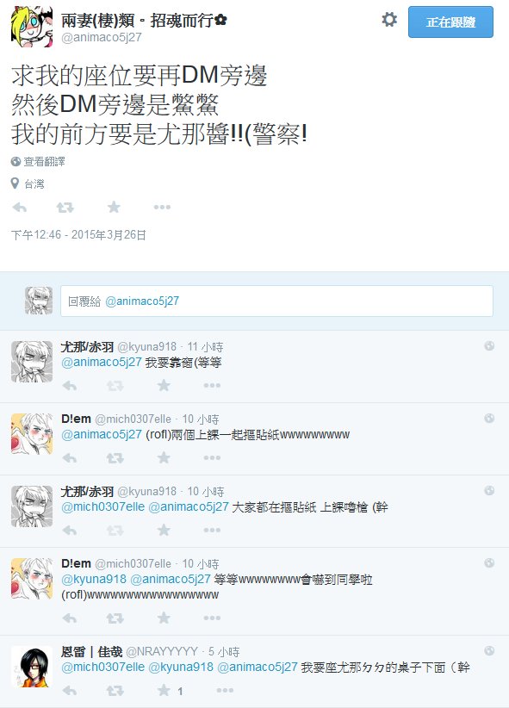Click the globe icon on 恩雷 reply row
Screen dimensions: 509x708
(x=489, y=650)
